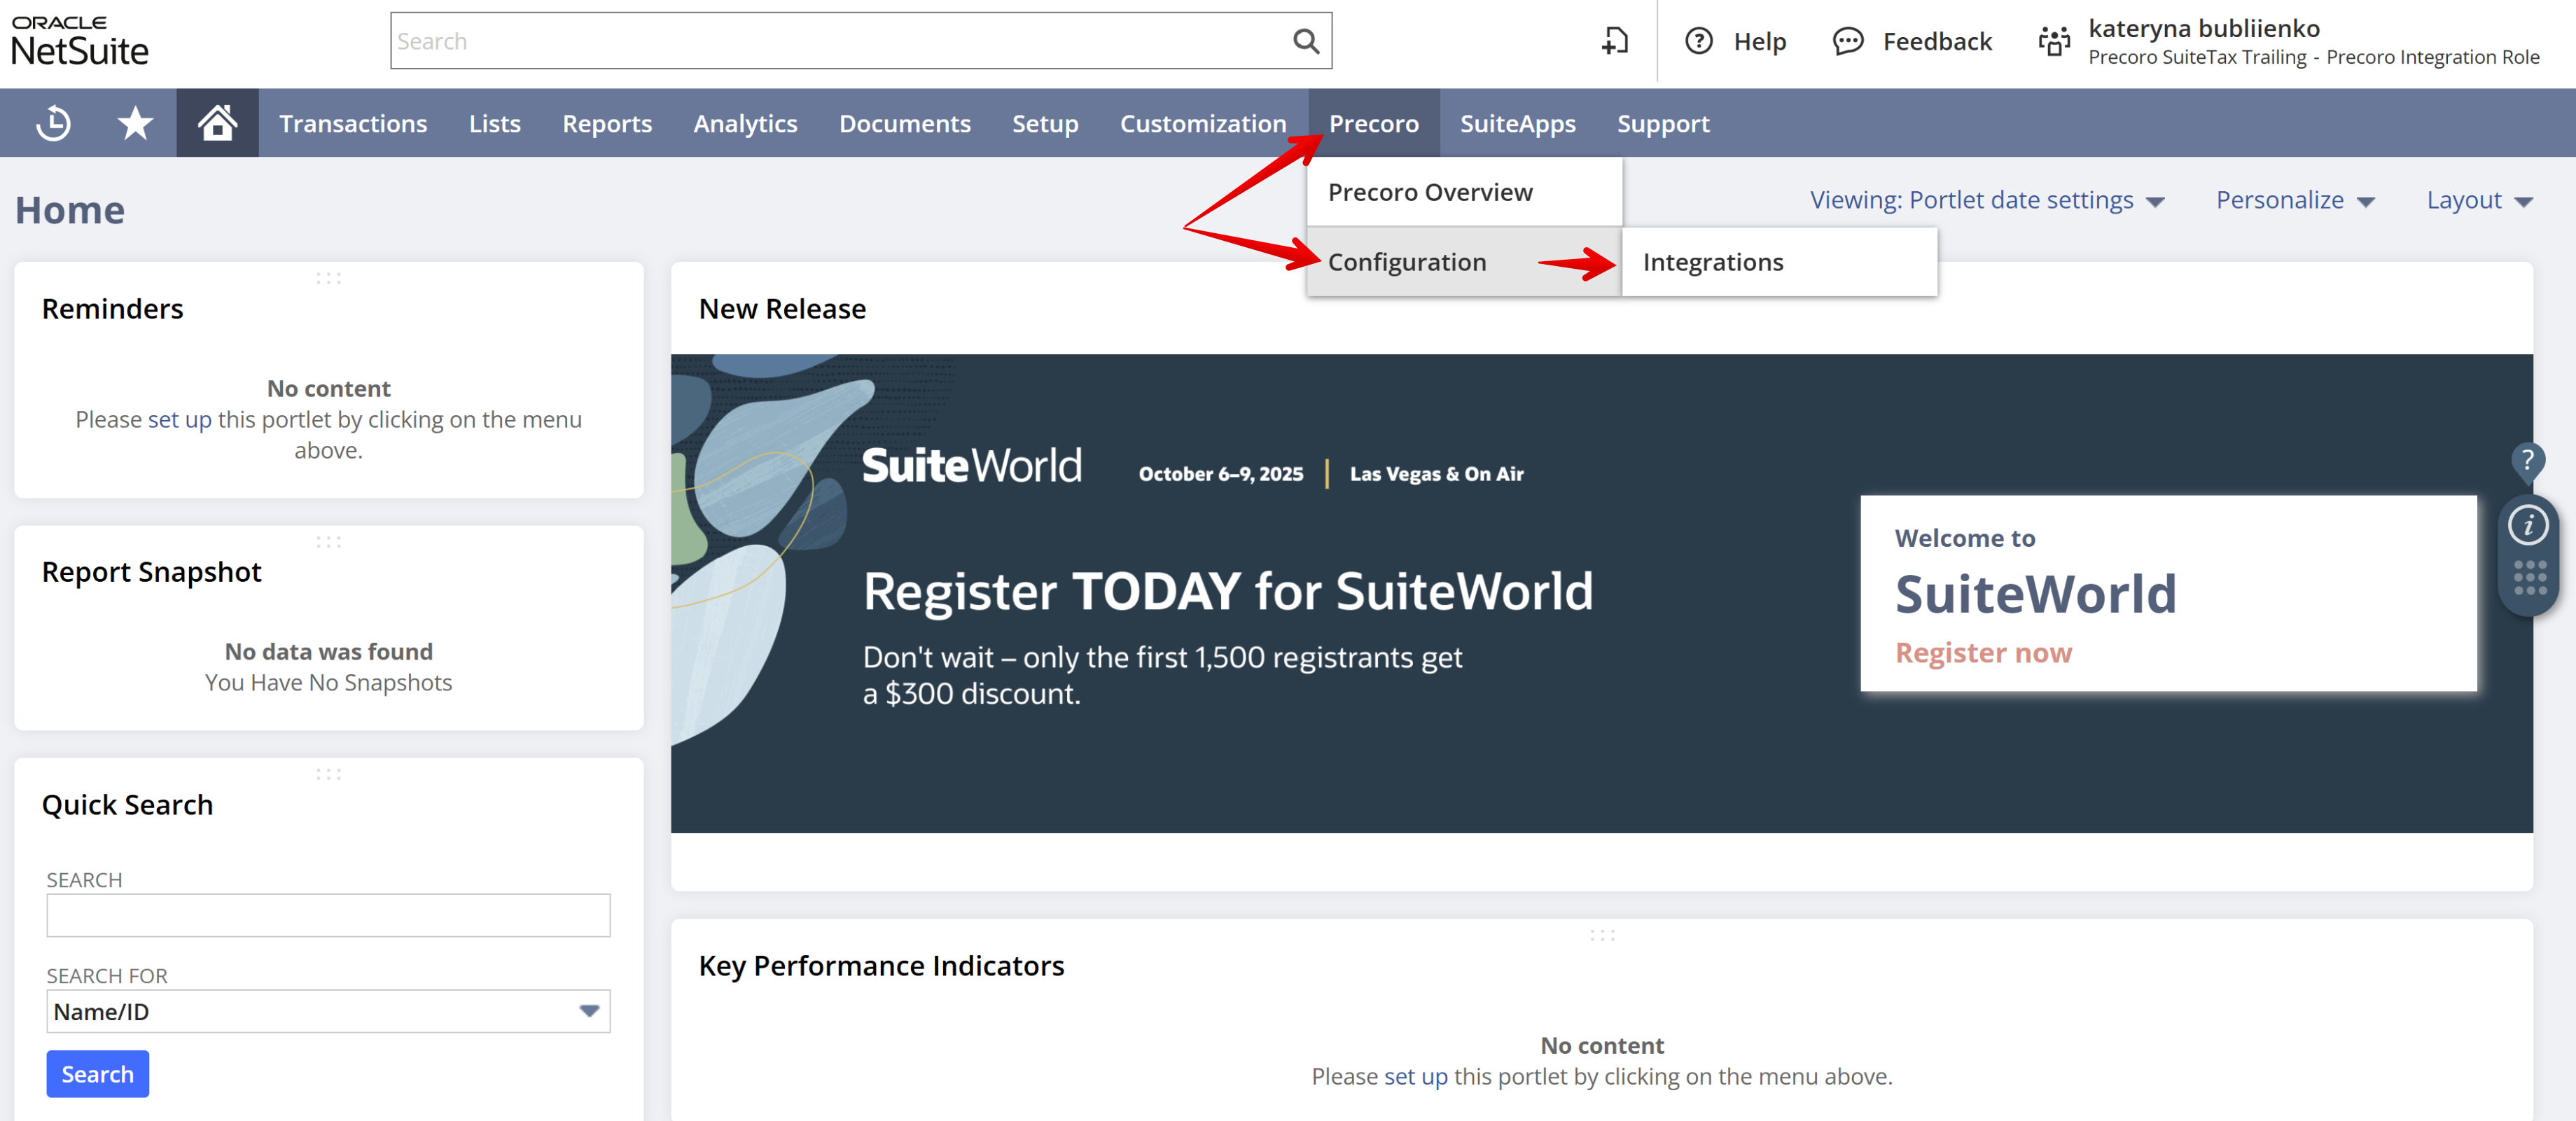Open the Reports menu
The height and width of the screenshot is (1121, 2576).
point(607,123)
